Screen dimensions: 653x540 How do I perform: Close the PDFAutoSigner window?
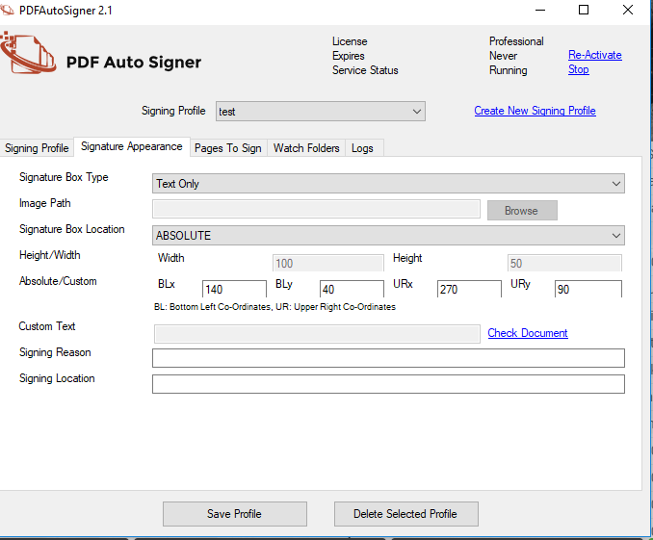(x=628, y=10)
